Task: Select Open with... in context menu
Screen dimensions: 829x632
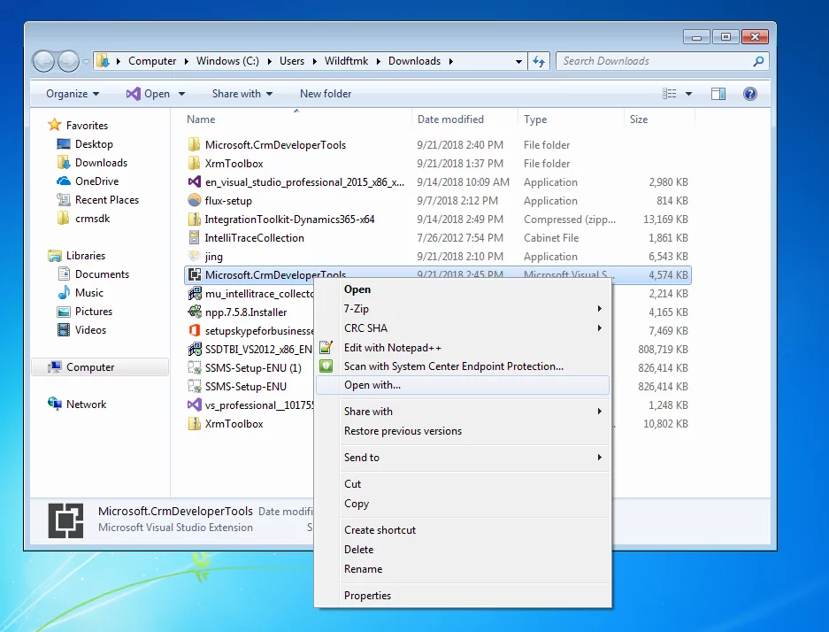Action: (x=463, y=385)
